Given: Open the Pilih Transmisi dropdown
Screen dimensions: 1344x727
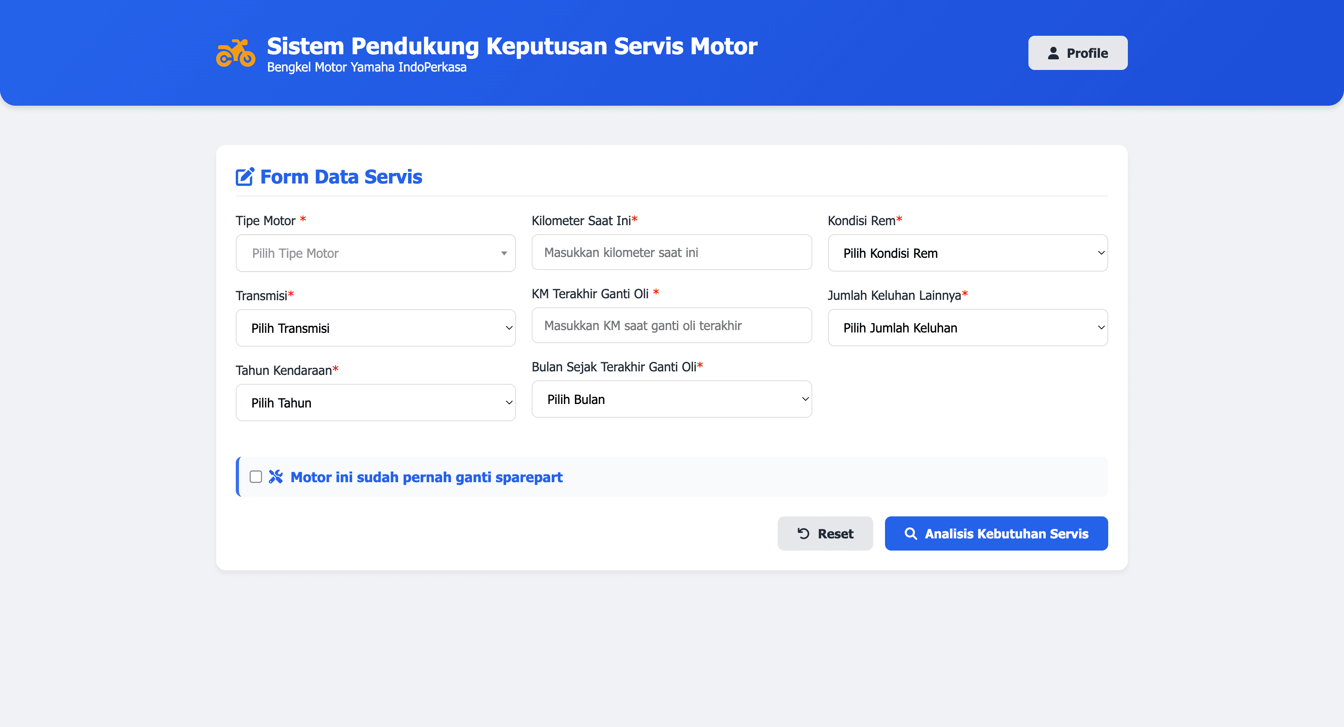Looking at the screenshot, I should [x=376, y=328].
